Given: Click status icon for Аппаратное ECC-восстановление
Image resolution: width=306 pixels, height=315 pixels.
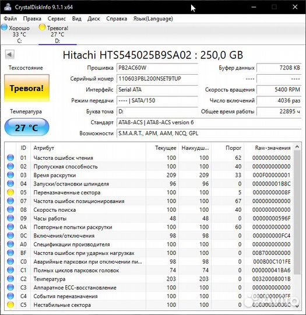Looking at the screenshot, I should (10, 288).
